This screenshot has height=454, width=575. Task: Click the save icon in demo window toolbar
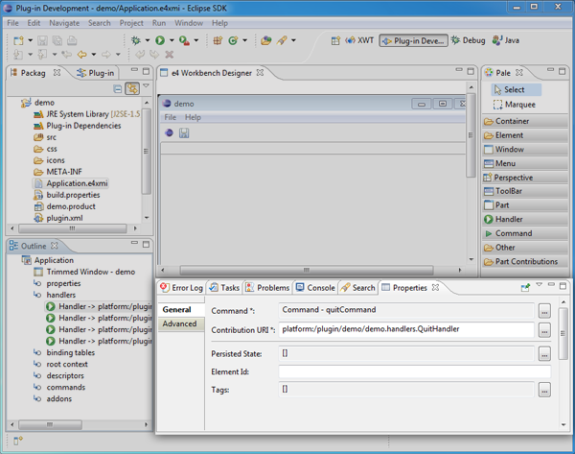pos(184,133)
